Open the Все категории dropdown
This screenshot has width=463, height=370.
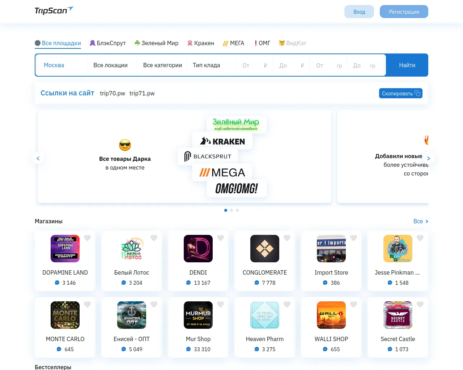[162, 65]
